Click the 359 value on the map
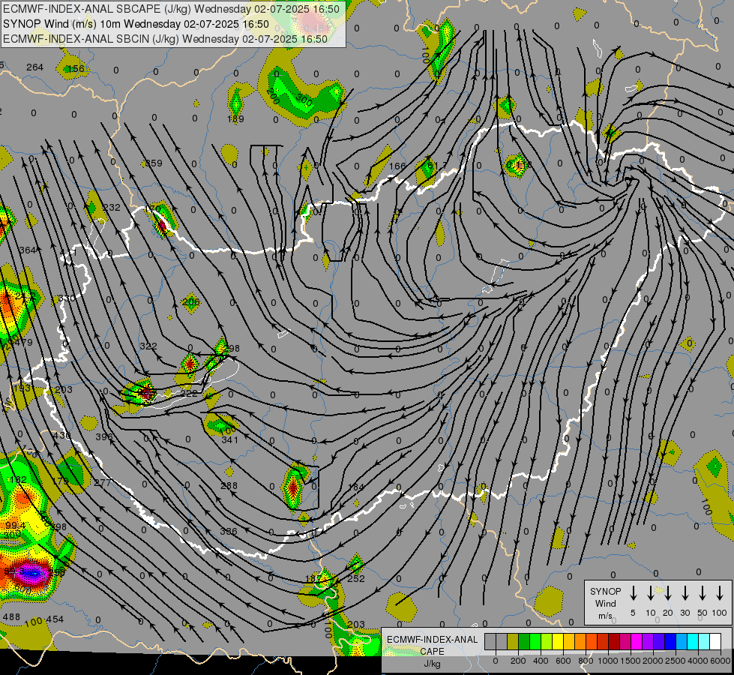Image resolution: width=734 pixels, height=675 pixels. pyautogui.click(x=154, y=163)
